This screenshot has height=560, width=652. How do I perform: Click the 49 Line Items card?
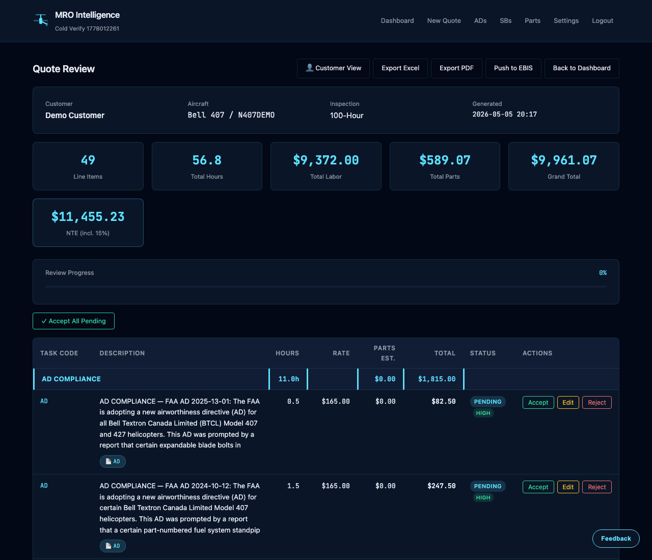(x=88, y=166)
